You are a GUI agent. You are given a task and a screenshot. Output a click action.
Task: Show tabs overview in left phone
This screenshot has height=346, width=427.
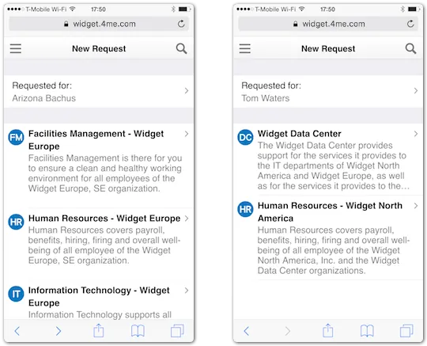coord(177,331)
